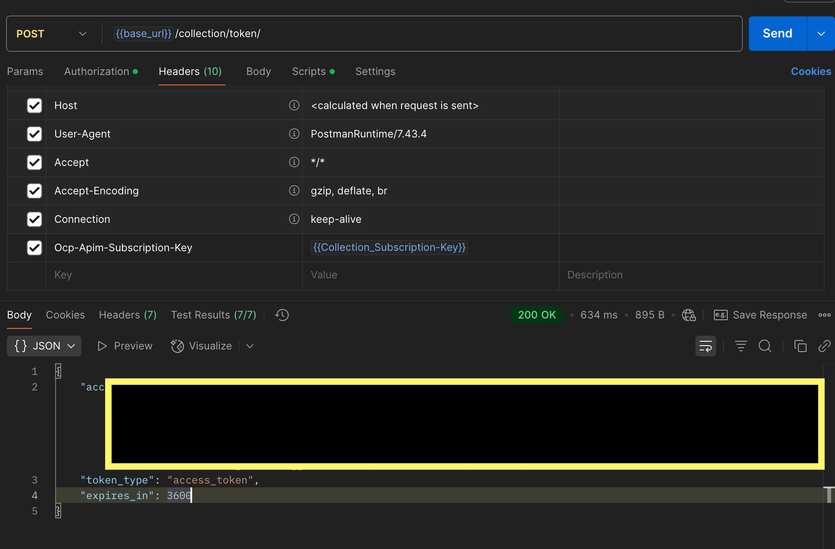The image size is (835, 549).
Task: Uncheck the Host header checkbox
Action: click(34, 105)
